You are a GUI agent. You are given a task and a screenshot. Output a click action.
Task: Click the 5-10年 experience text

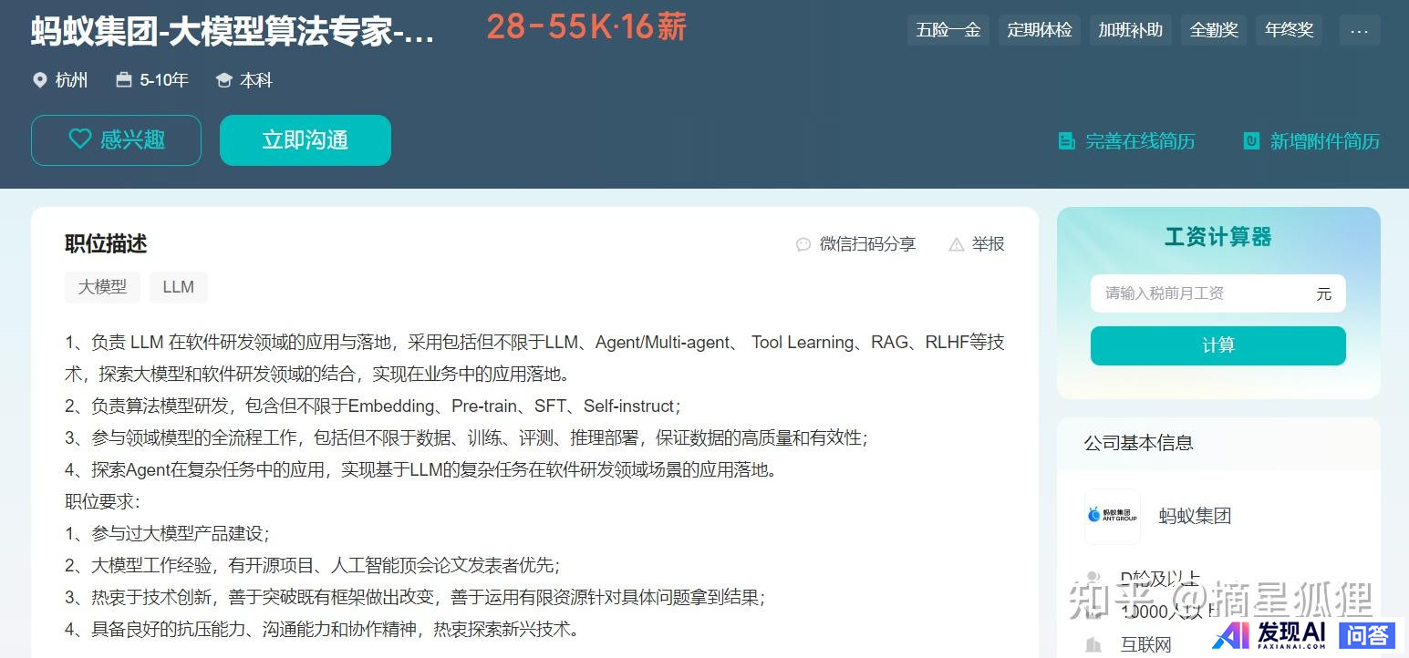click(164, 80)
